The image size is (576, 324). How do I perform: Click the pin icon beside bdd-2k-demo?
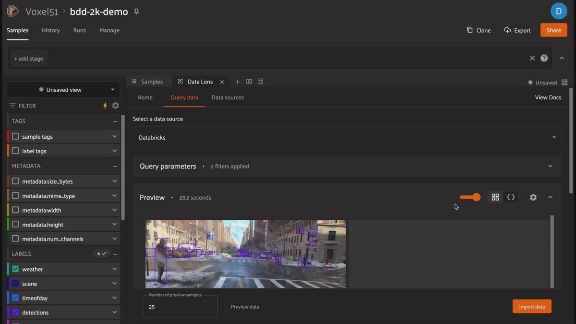tap(136, 12)
